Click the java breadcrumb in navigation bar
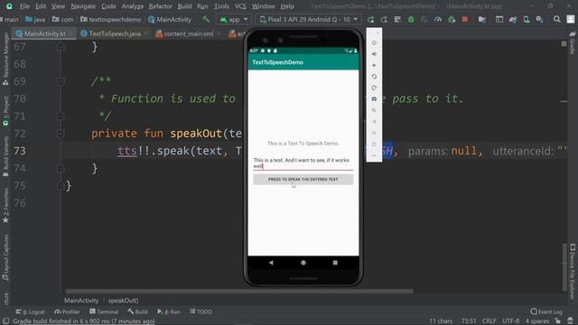Viewport: 578px width, 325px height. click(35, 19)
